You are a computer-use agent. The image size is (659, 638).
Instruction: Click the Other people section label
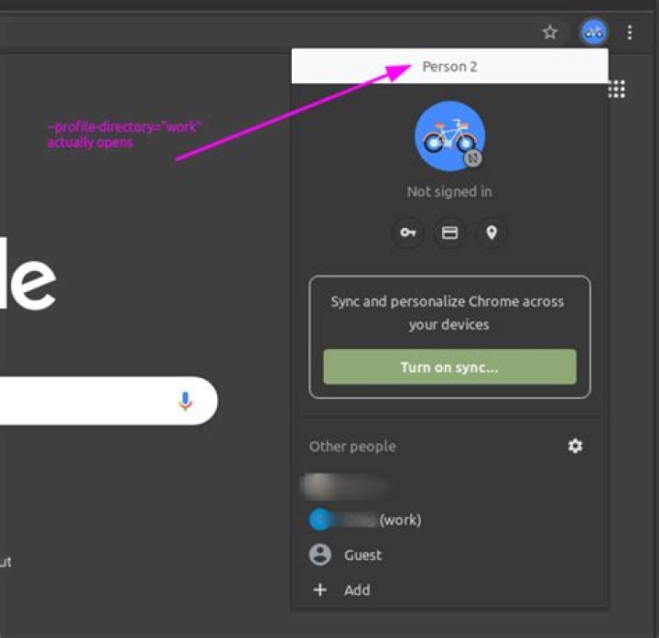point(352,447)
